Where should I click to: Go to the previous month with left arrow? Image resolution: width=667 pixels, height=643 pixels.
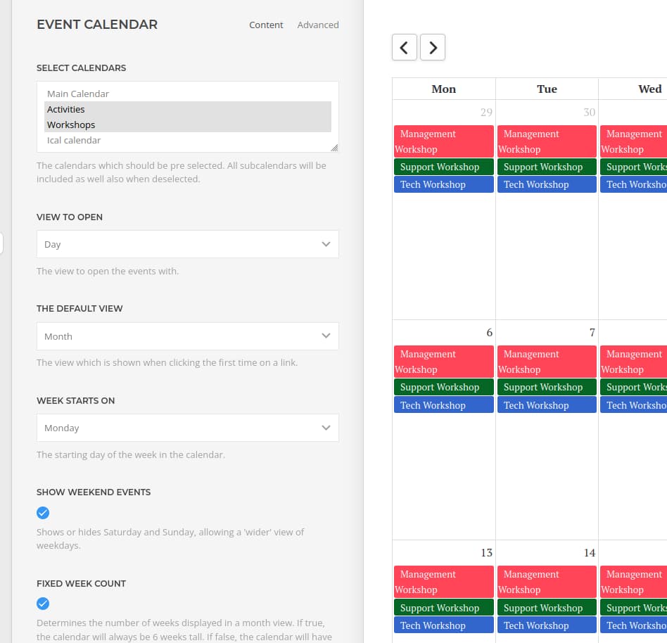coord(404,47)
